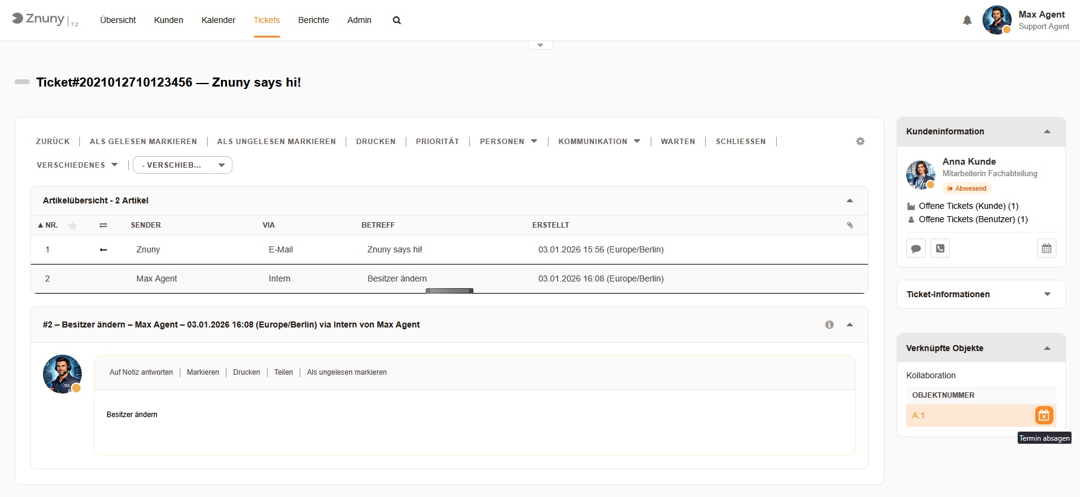Open the Verschieben queue dropdown
1080x497 pixels.
(182, 165)
